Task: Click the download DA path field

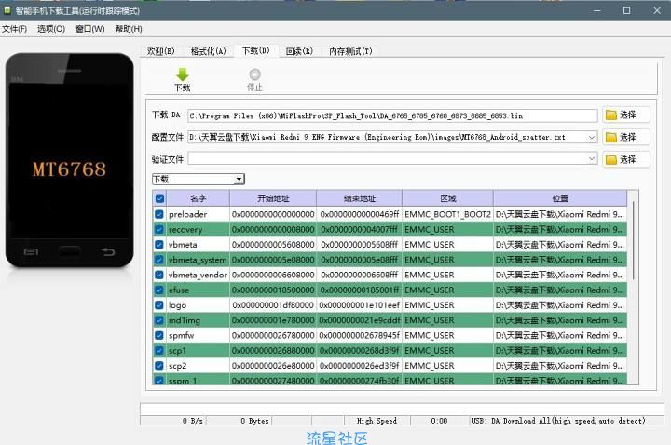Action: pos(392,115)
